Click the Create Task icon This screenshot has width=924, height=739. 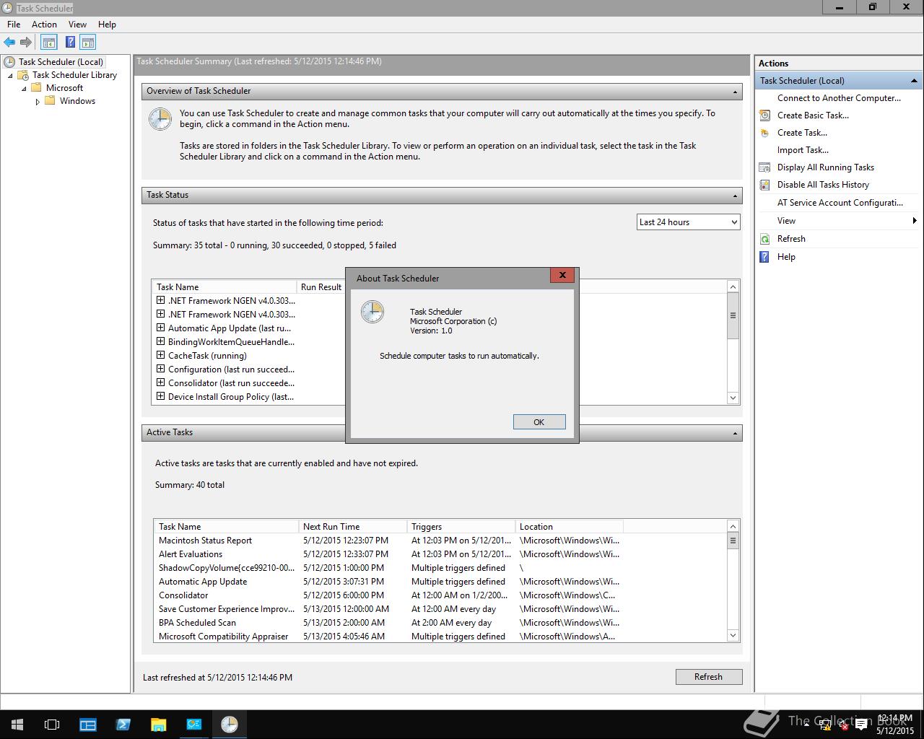coord(764,133)
